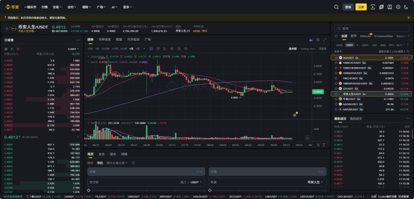The image size is (414, 199).
Task: Show only bids green order book view
Action: pos(12,49)
